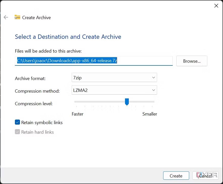223x184 pixels.
Task: Go back with the arrow icon
Action: tap(6, 17)
